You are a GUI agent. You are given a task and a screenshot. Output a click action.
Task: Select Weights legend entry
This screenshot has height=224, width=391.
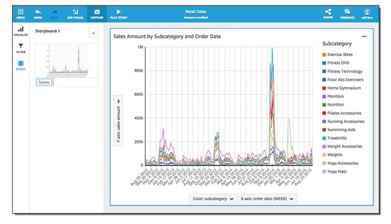tap(332, 155)
